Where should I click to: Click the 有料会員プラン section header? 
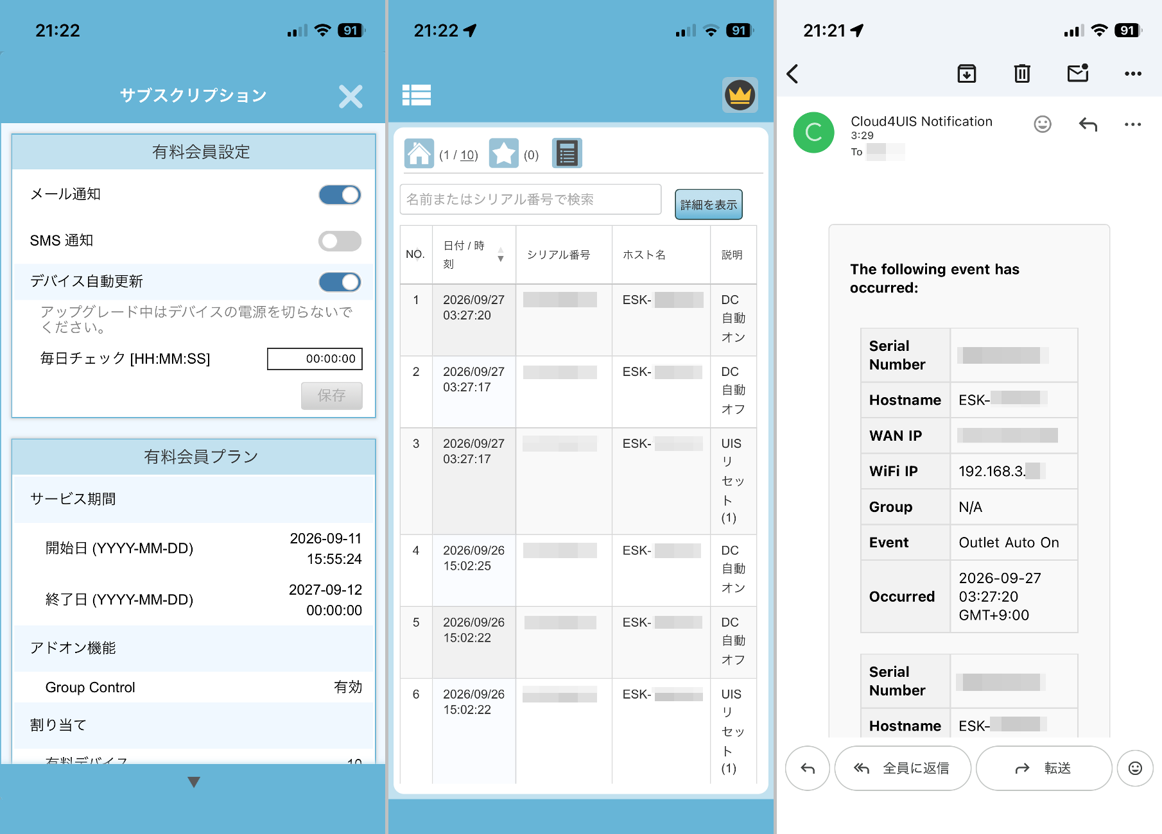[x=194, y=457]
